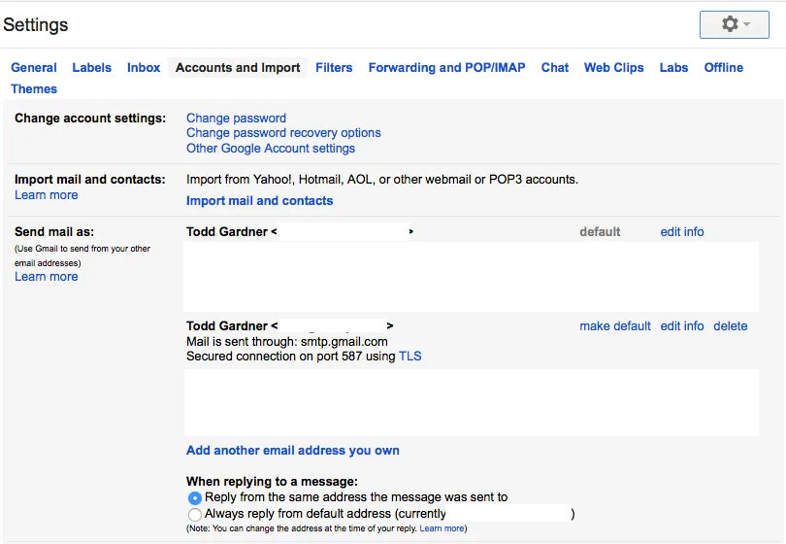Screen dimensions: 786x544
Task: Click the Settings page heading
Action: click(x=36, y=24)
